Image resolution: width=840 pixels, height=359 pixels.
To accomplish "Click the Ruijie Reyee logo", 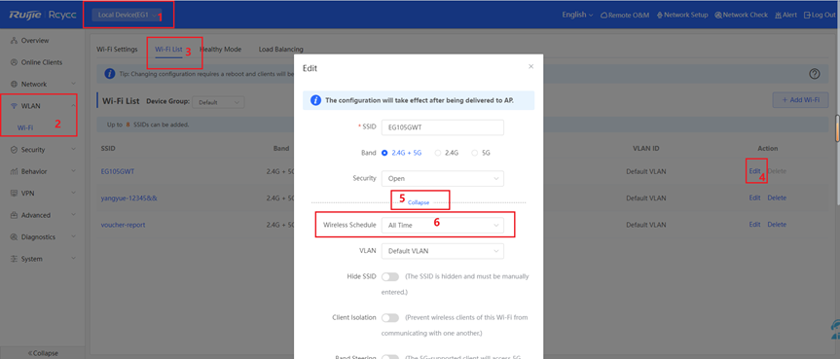I will pos(44,15).
